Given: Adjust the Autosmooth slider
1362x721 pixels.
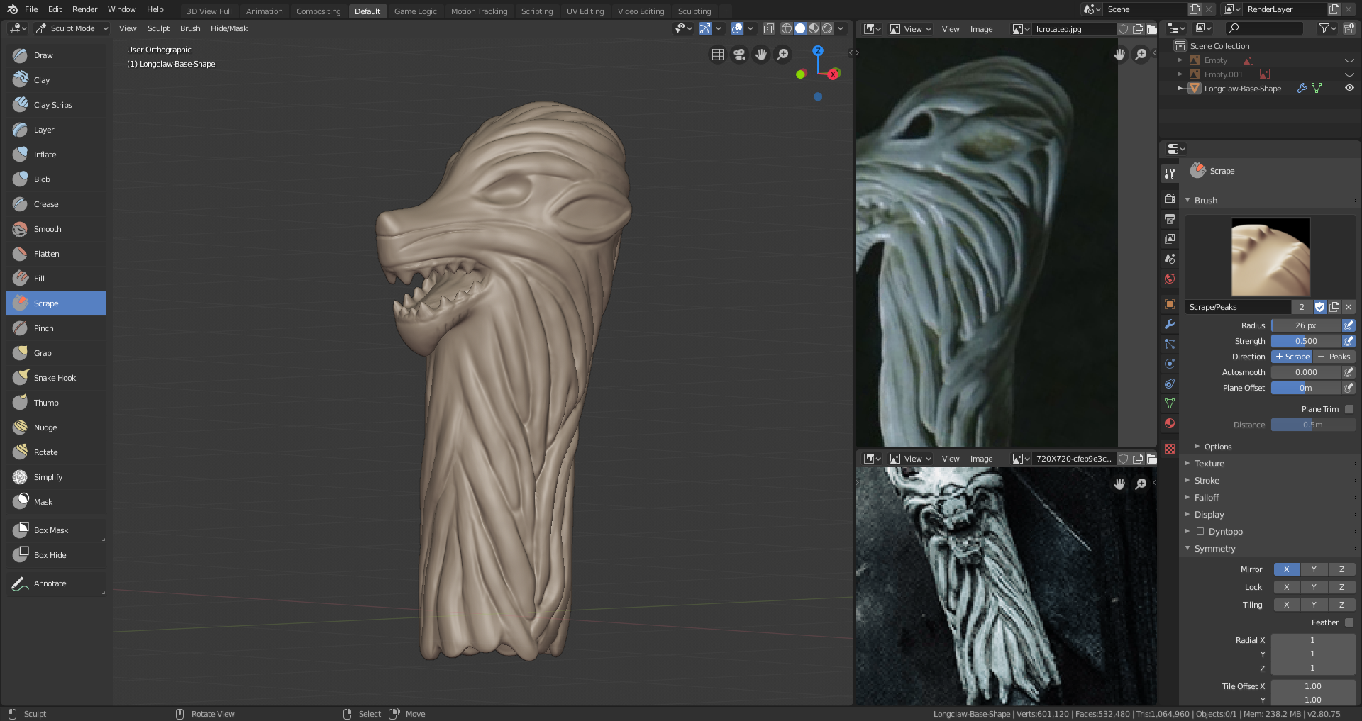Looking at the screenshot, I should click(1306, 372).
